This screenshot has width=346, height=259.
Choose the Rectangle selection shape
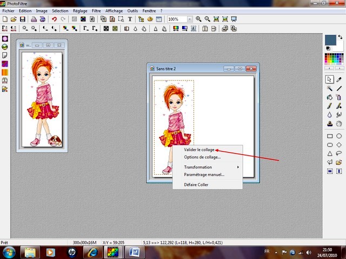pyautogui.click(x=330, y=136)
